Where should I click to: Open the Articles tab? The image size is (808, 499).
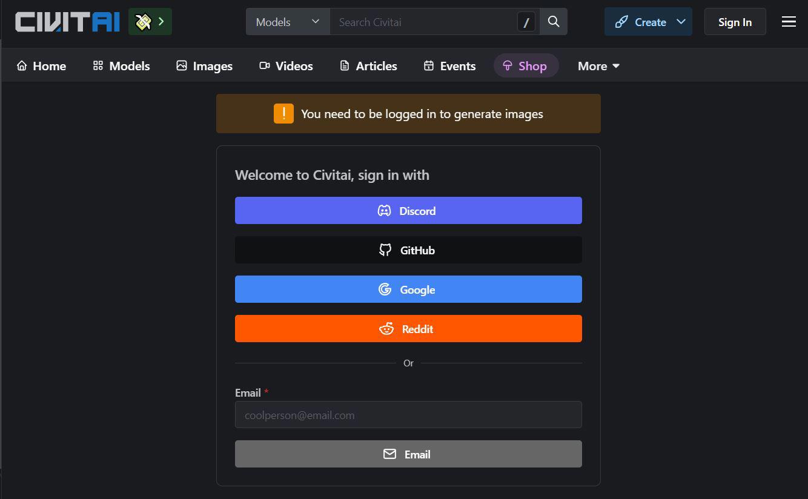click(368, 66)
